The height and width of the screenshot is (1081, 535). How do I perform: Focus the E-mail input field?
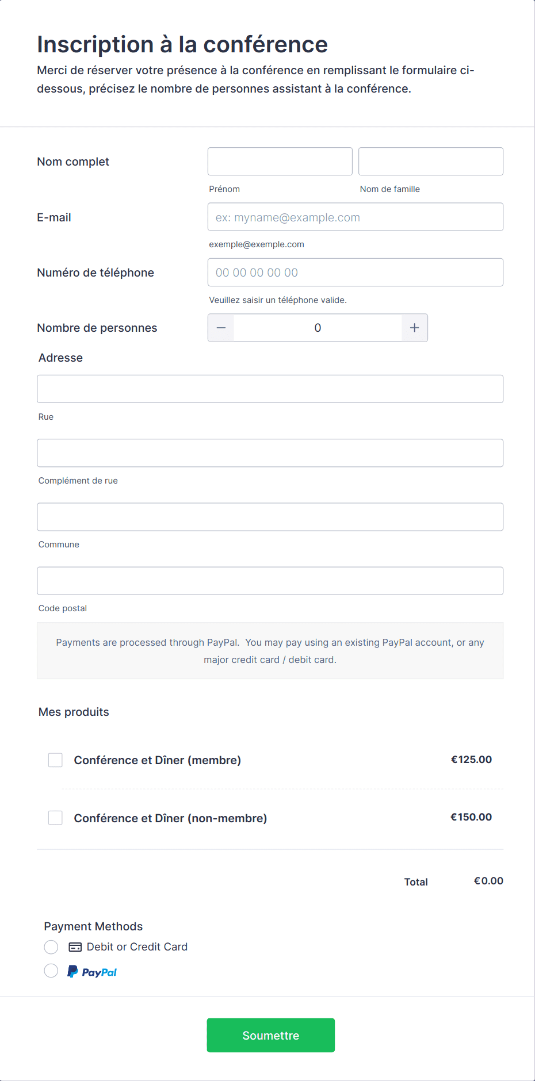point(355,217)
